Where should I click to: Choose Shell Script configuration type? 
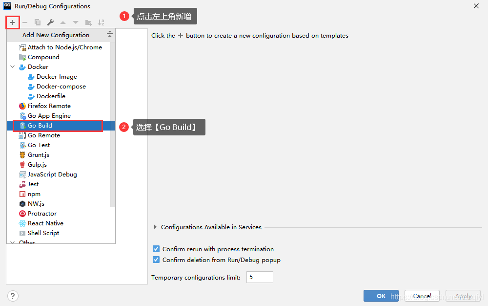click(x=43, y=233)
